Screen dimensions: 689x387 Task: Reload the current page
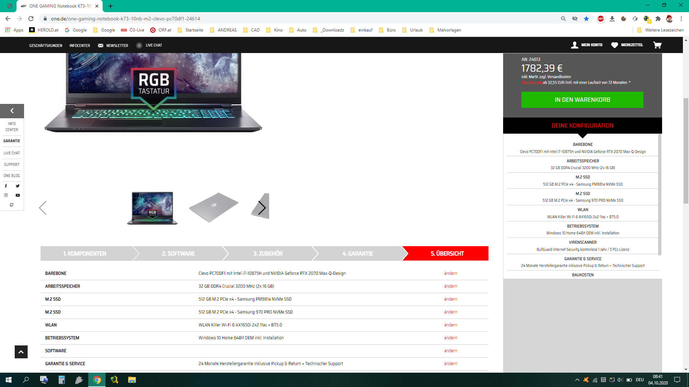31,19
